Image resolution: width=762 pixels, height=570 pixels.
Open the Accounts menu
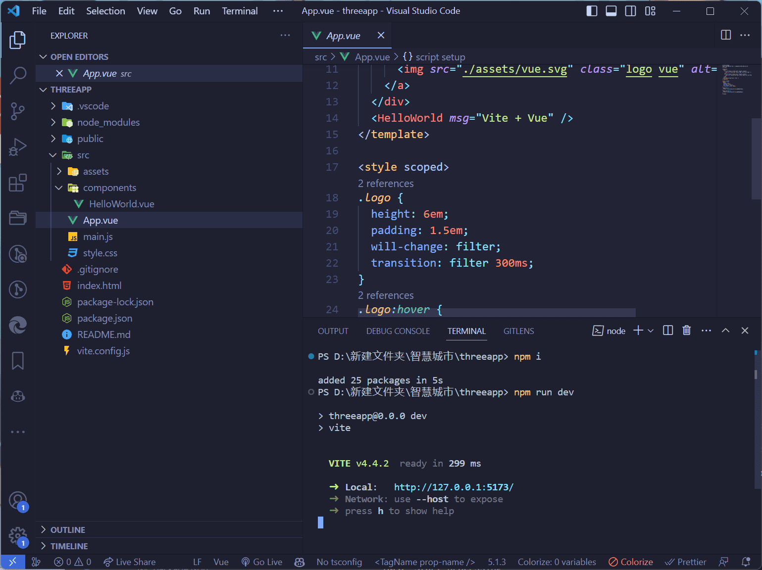(x=18, y=501)
